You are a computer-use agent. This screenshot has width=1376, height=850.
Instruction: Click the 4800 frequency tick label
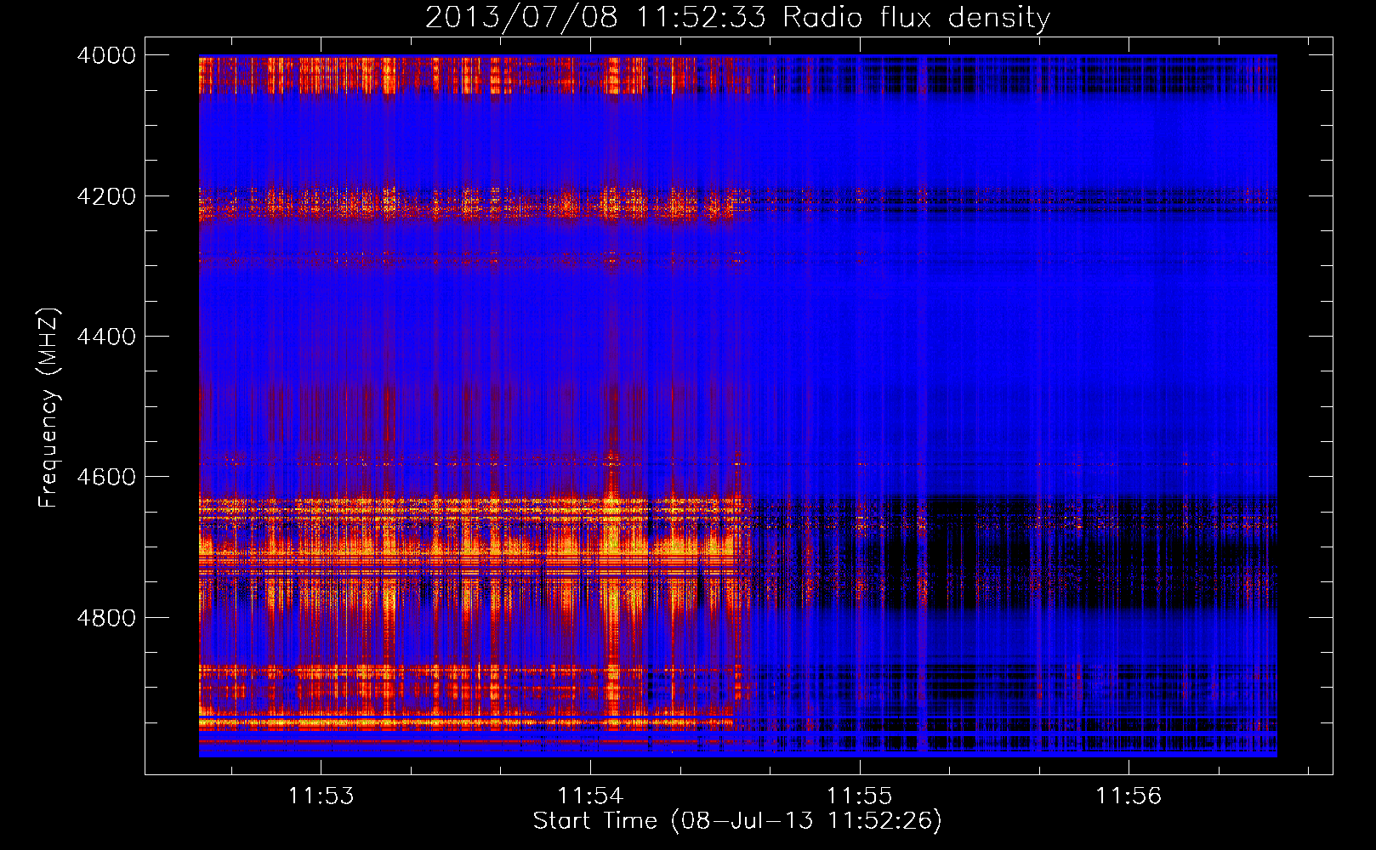[x=106, y=618]
